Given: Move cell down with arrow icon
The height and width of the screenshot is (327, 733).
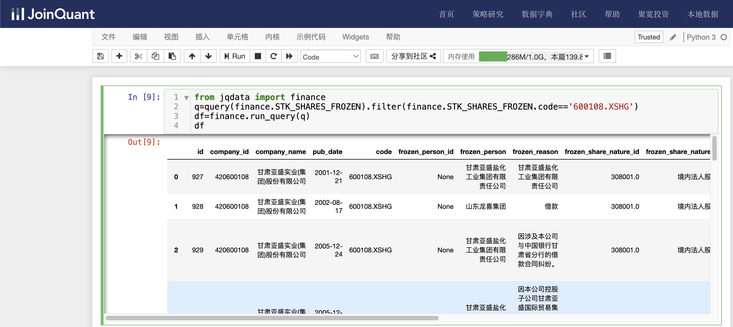Looking at the screenshot, I should click(208, 56).
